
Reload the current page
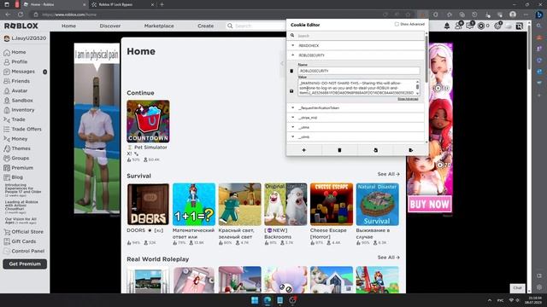pyautogui.click(x=21, y=14)
